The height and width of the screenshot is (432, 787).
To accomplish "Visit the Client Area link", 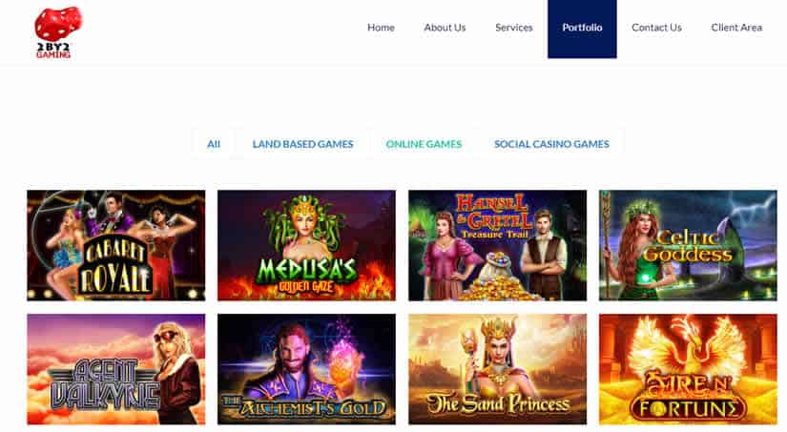I will 736,28.
